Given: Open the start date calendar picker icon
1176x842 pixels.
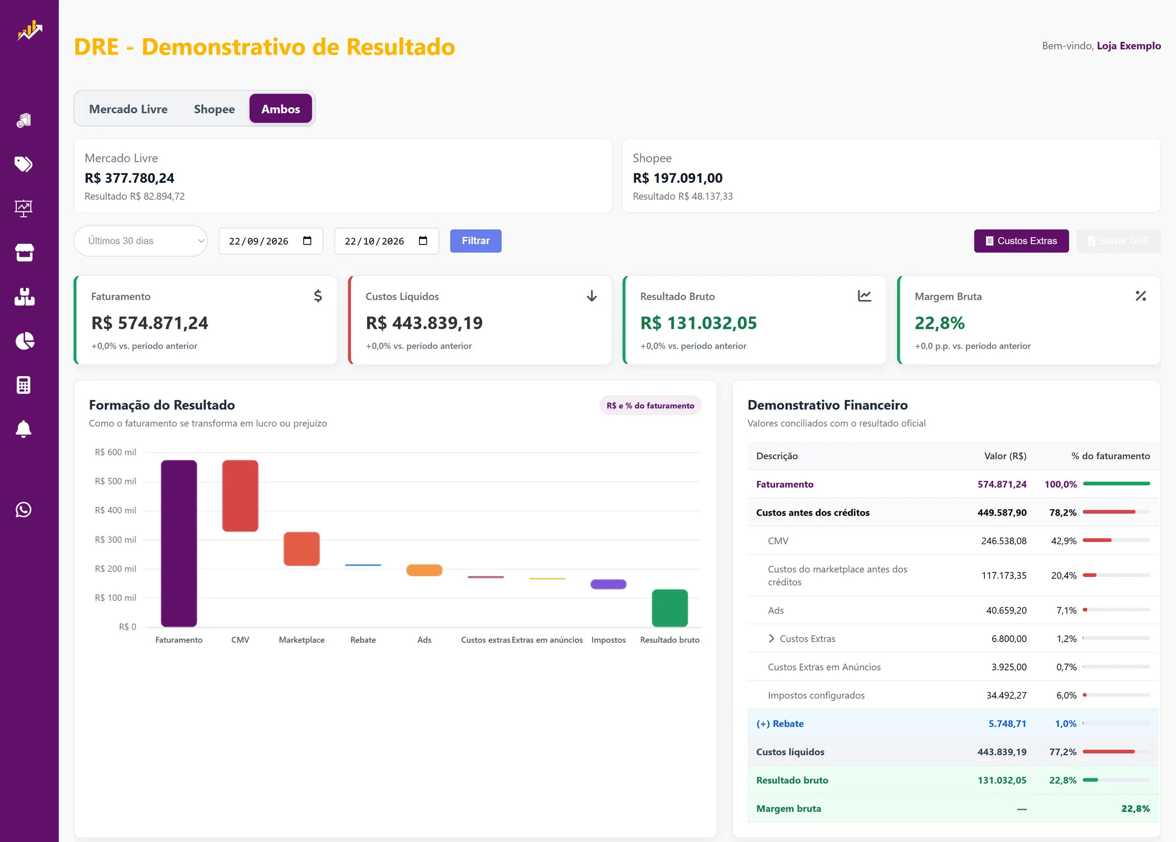Looking at the screenshot, I should tap(307, 241).
